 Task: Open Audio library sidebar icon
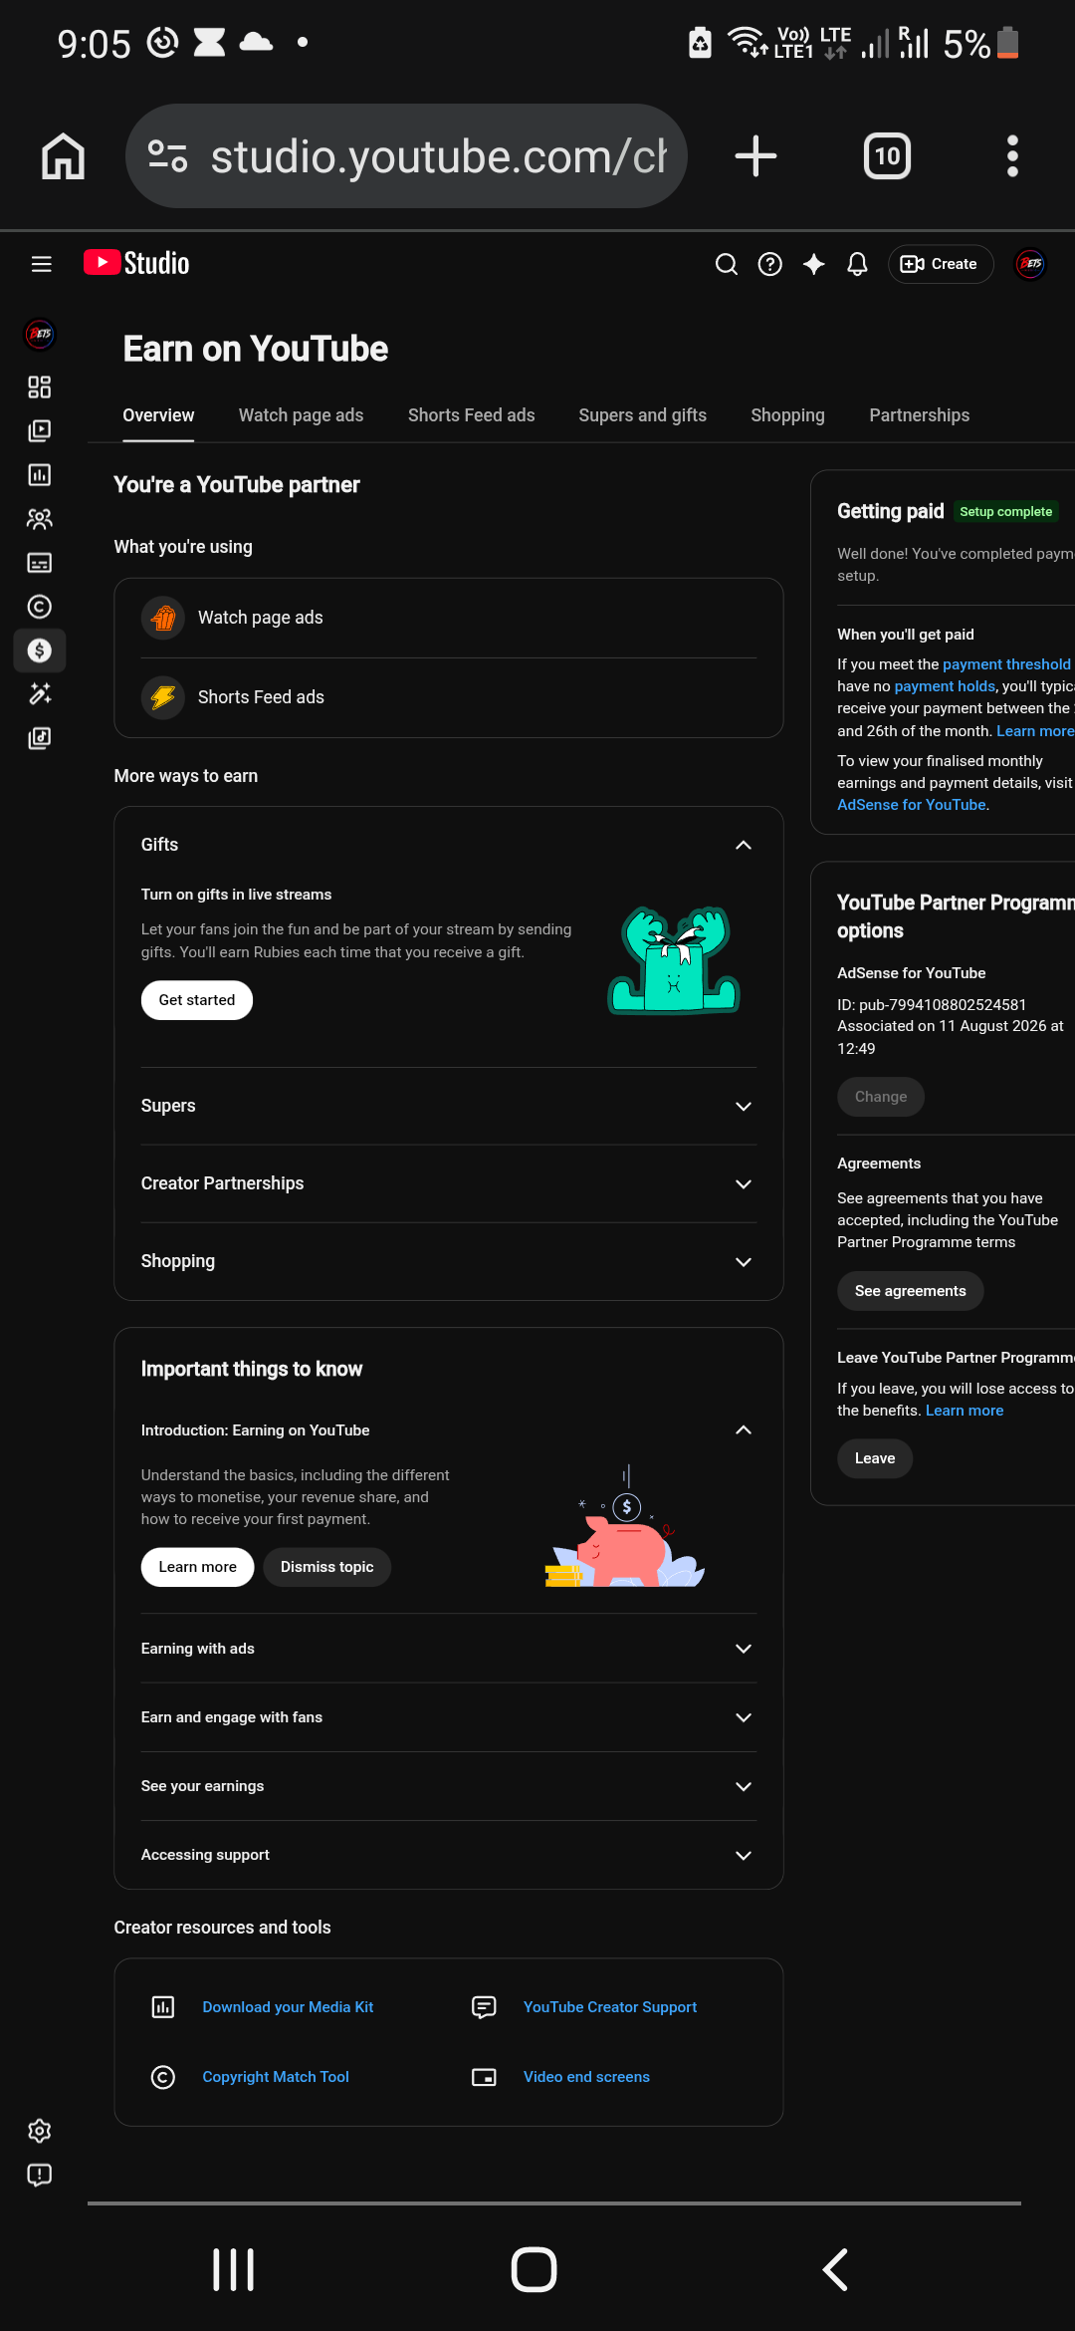(x=40, y=738)
